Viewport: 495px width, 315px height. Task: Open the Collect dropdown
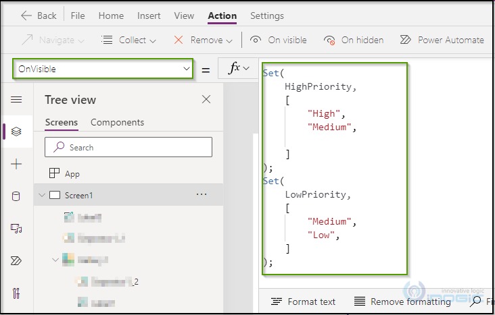(129, 40)
